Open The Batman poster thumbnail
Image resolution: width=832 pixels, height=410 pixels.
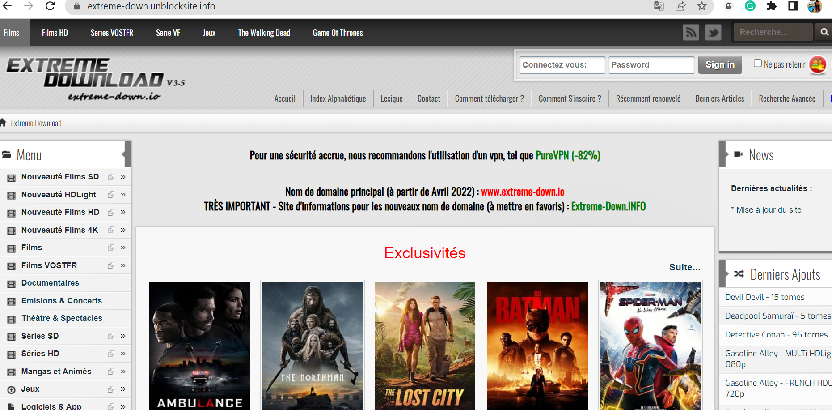tap(537, 345)
